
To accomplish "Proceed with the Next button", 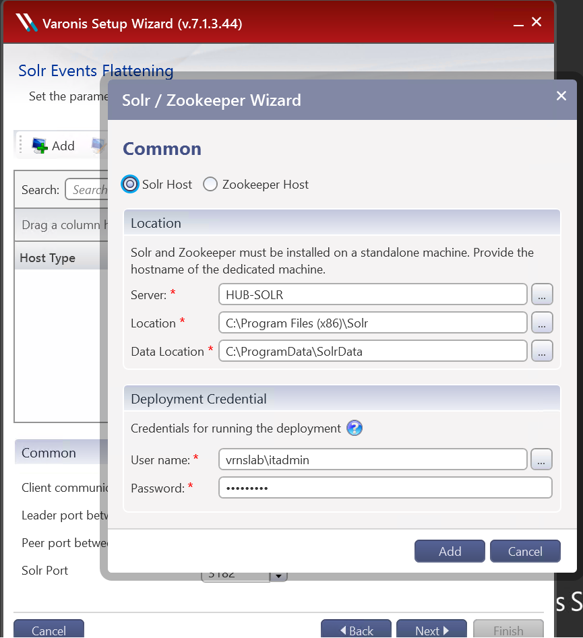I will 431,630.
